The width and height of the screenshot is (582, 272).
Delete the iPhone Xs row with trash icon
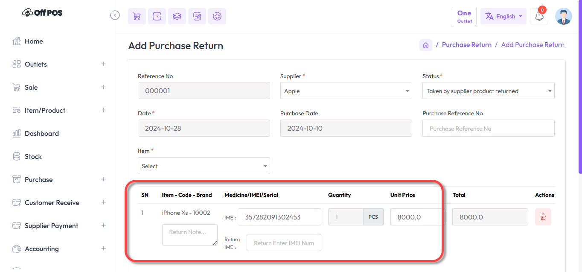(x=543, y=217)
